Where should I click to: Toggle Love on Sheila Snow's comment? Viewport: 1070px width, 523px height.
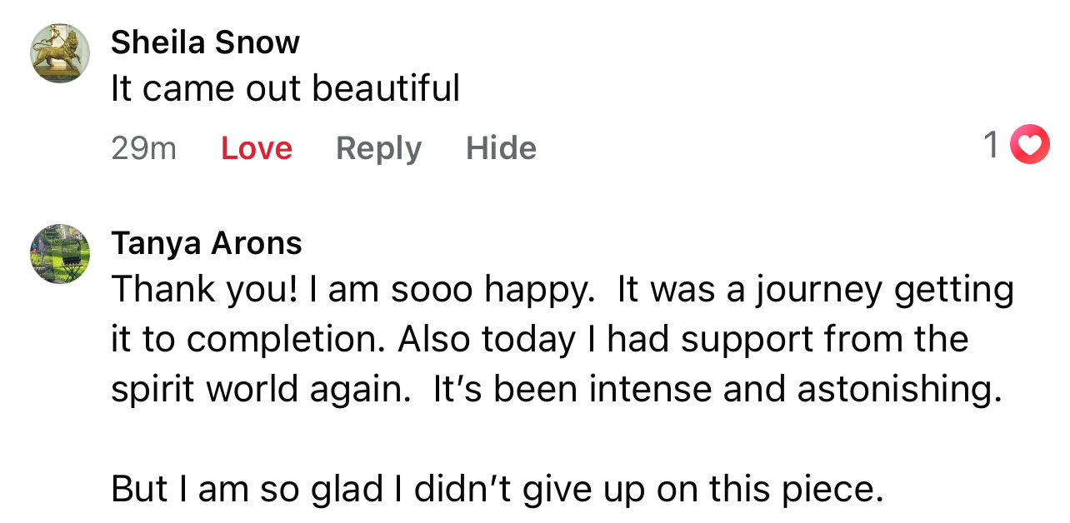pos(257,148)
